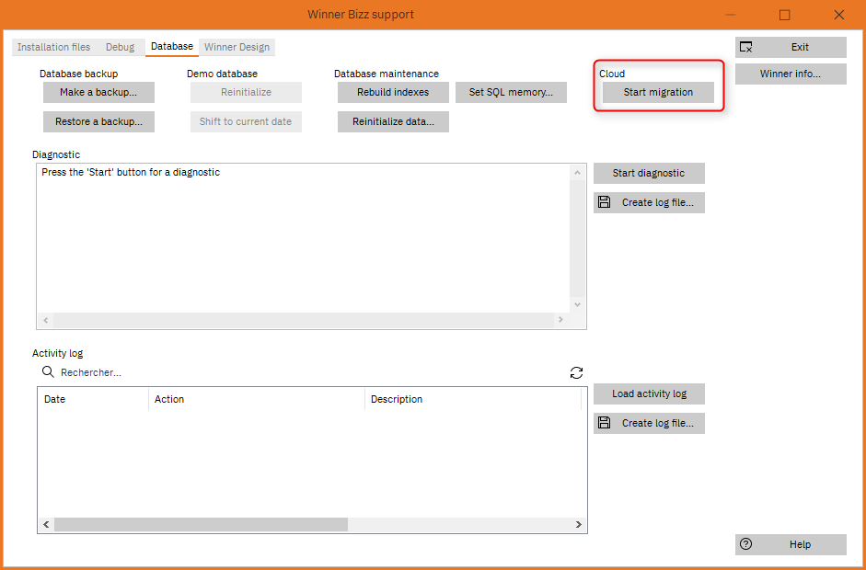The height and width of the screenshot is (570, 866).
Task: Click Start diagnostic button
Action: point(649,173)
